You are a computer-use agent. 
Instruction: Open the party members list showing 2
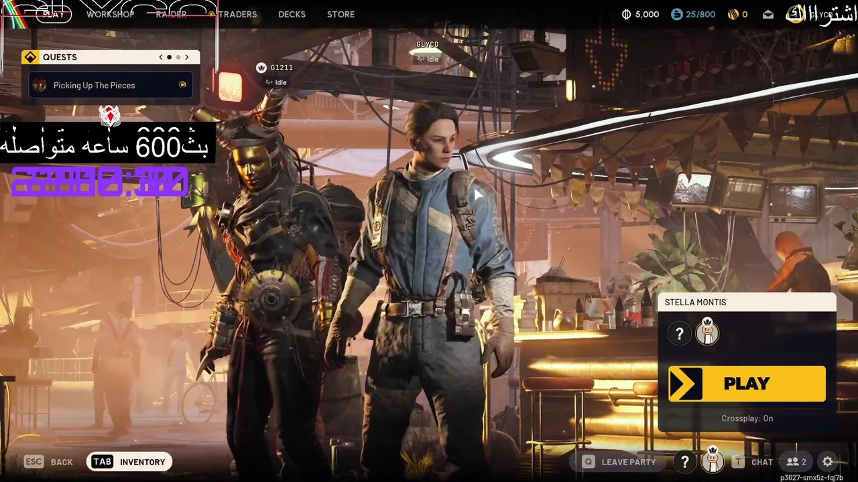796,462
